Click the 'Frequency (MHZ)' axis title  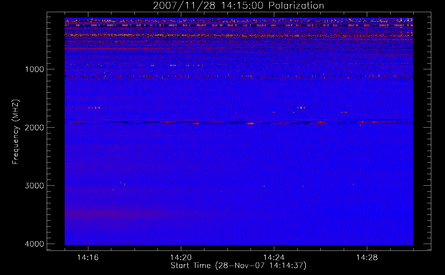(16, 132)
